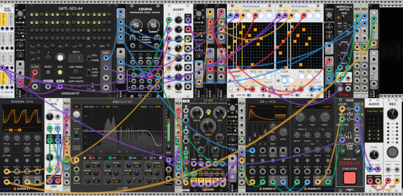Image resolution: width=403 pixels, height=196 pixels.
Task: Toggle the yellow SUPER button on Shift Pedal
Action: point(4,78)
